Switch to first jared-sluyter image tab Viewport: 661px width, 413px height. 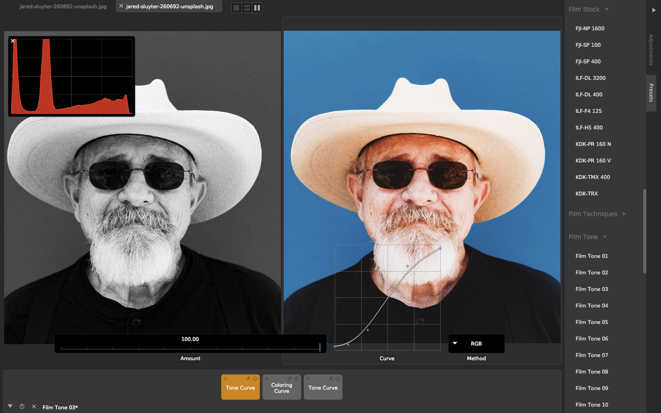pos(63,6)
